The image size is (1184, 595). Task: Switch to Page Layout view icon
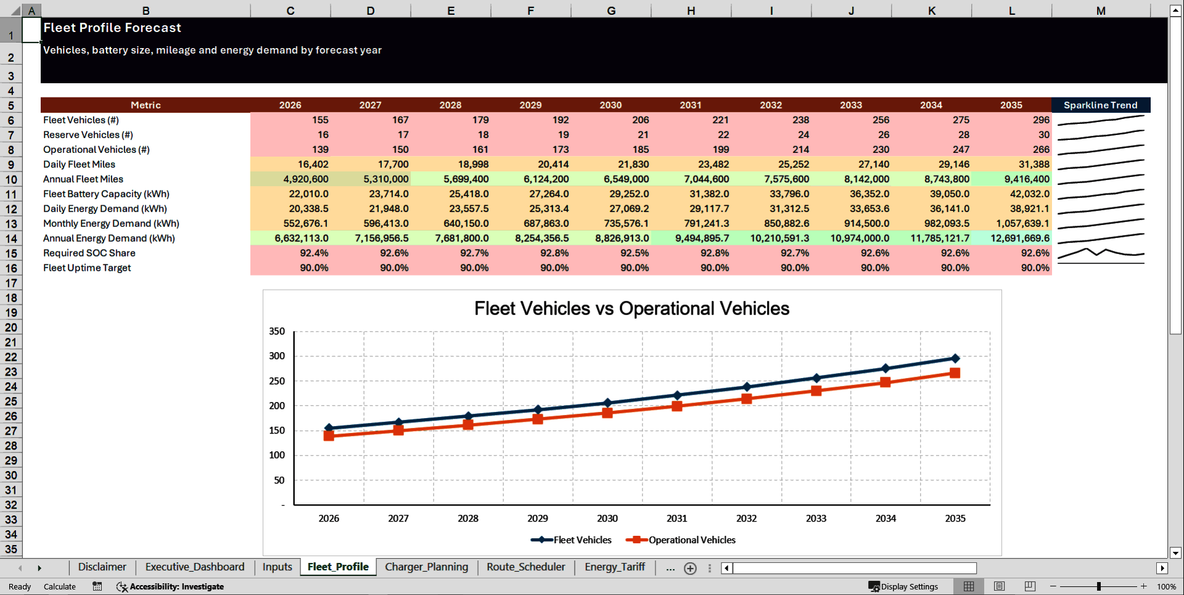[x=1000, y=586]
